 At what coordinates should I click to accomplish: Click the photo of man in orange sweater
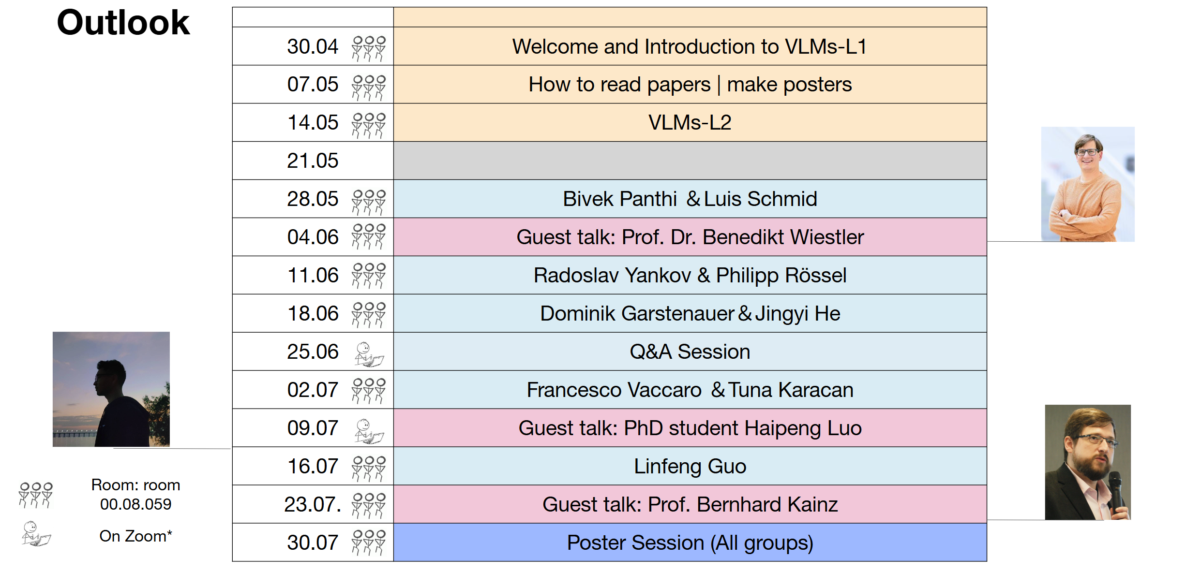pos(1088,184)
